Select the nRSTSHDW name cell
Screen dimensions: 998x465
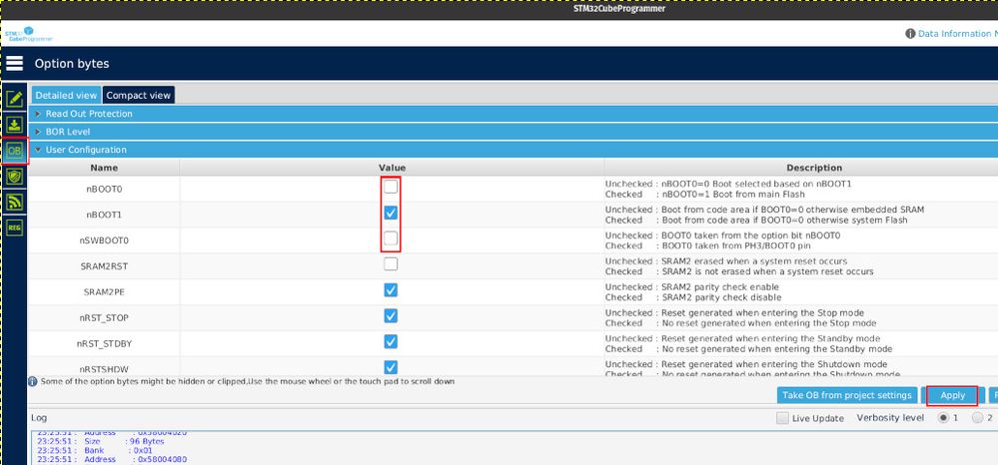pos(104,368)
